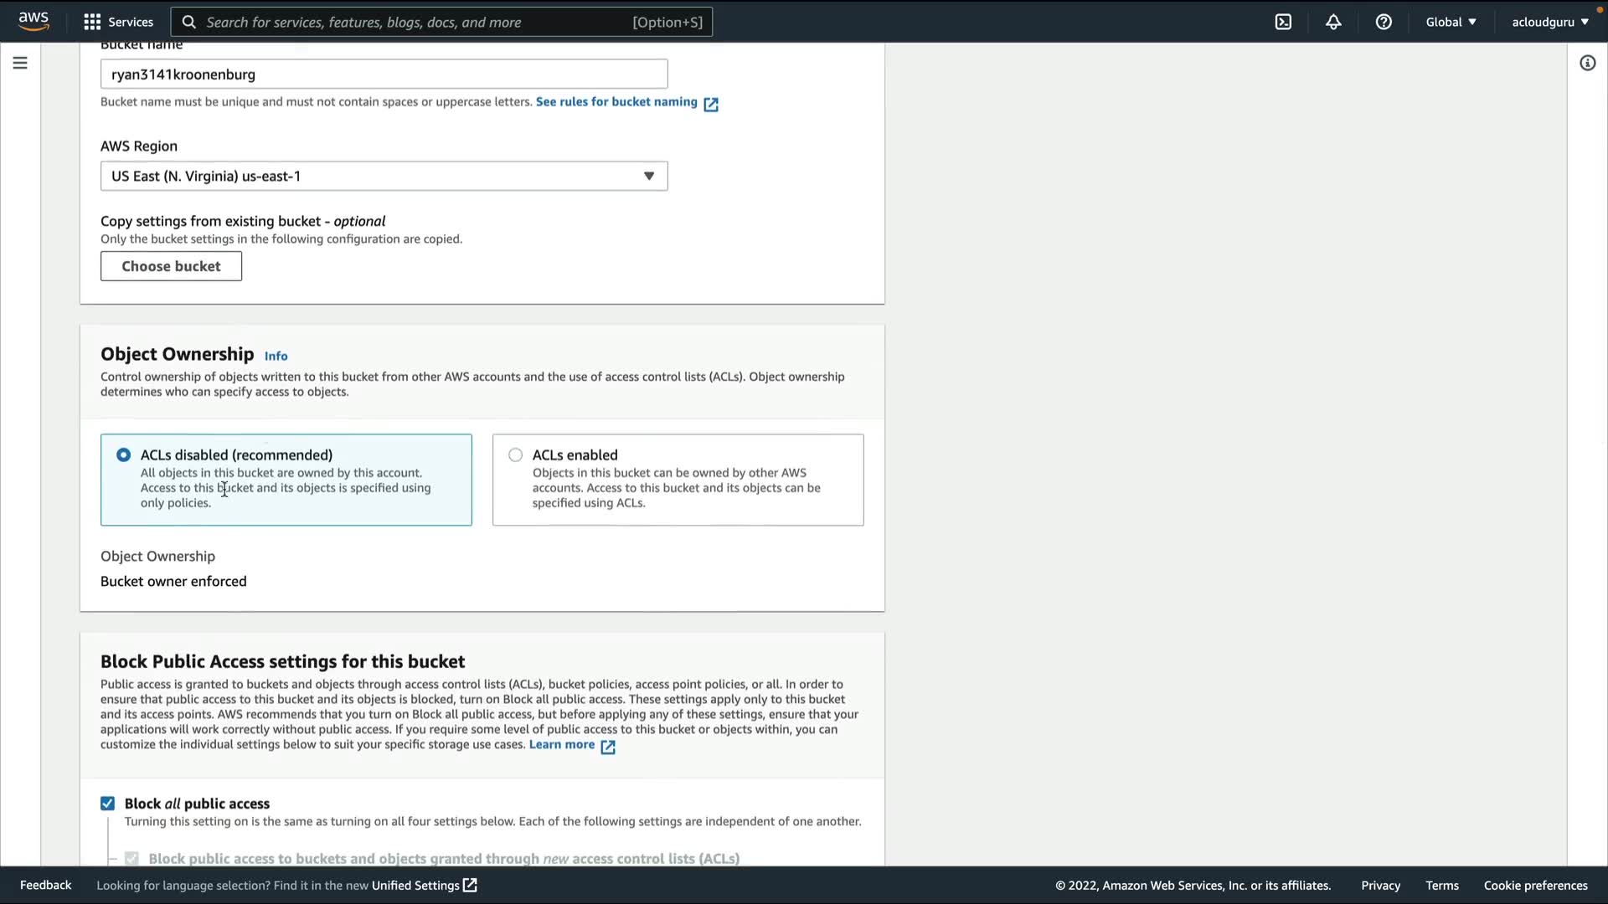1608x904 pixels.
Task: Launch the CloudShell terminal icon
Action: click(x=1283, y=22)
